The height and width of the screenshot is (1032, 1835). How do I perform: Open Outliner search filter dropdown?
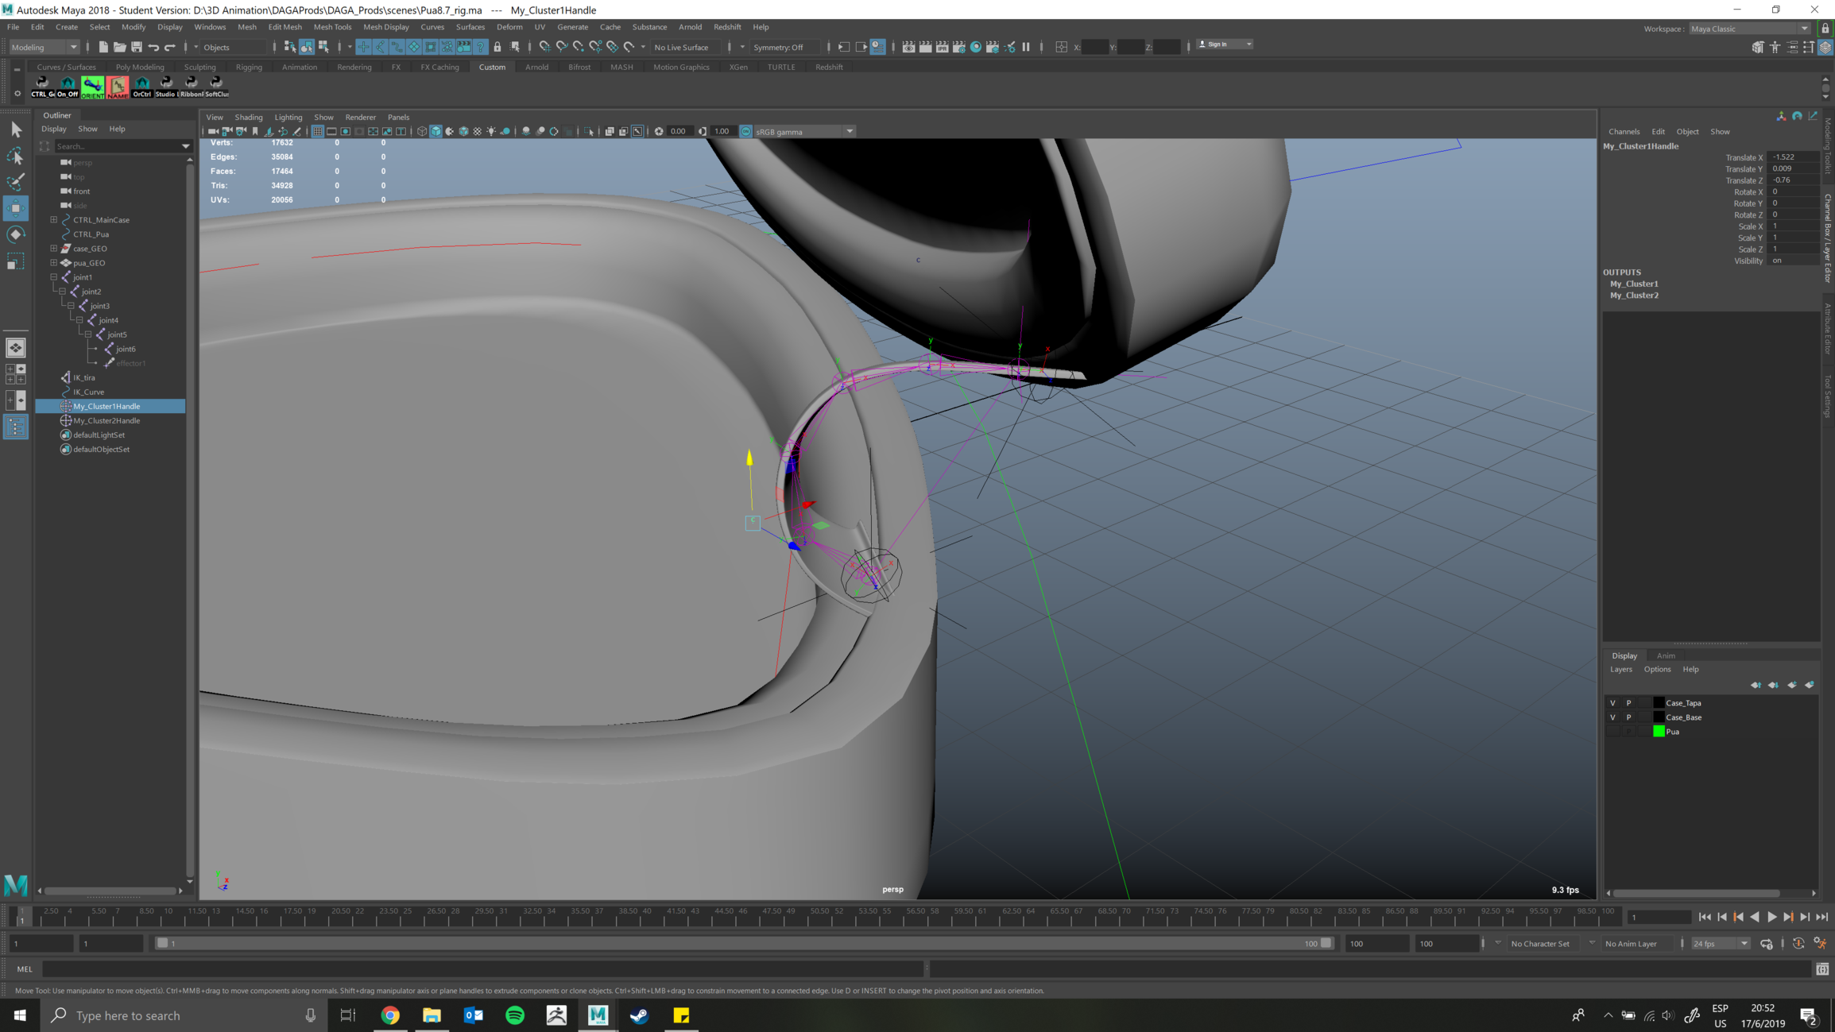(x=186, y=146)
